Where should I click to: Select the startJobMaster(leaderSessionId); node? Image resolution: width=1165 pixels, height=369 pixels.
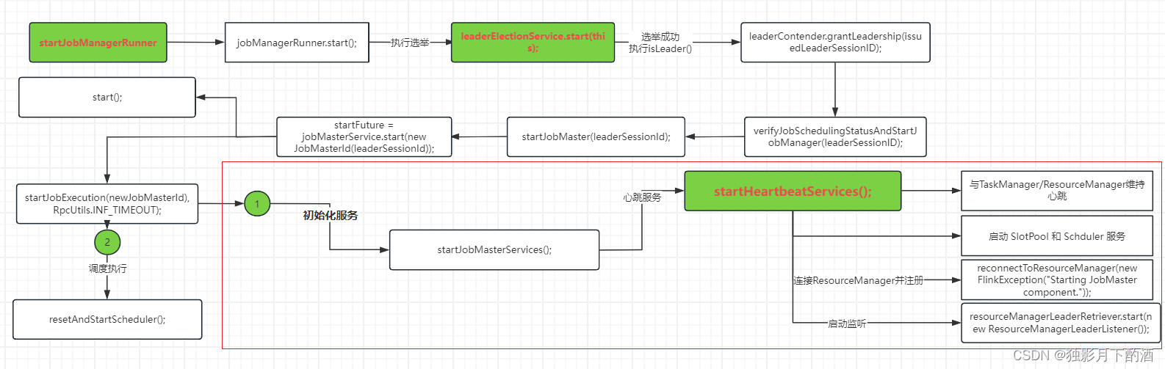(596, 136)
